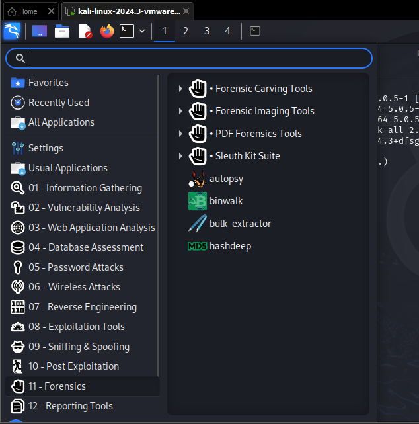Select 06 - Wireless Attacks
Screen dimensions: 419x424
(x=82, y=287)
